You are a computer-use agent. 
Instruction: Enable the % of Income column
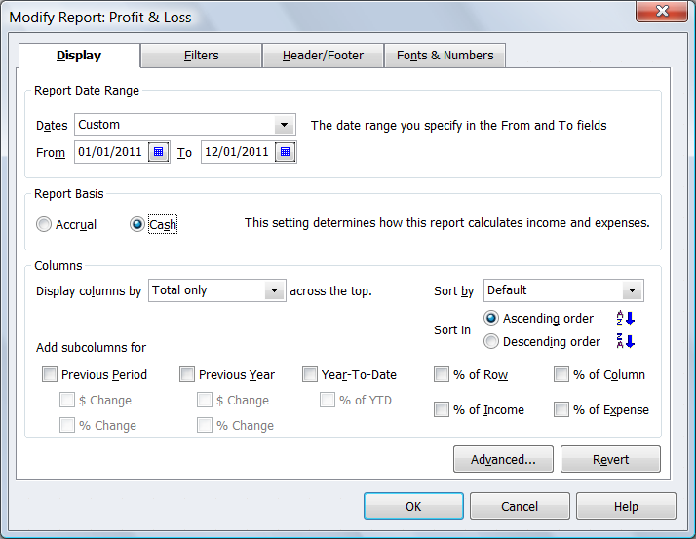pyautogui.click(x=442, y=410)
